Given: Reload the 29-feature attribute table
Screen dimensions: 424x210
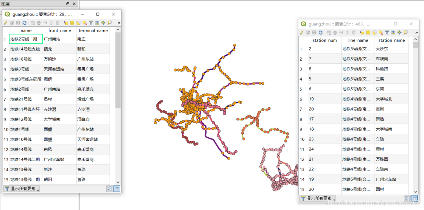Looking at the screenshot, I should pos(25,23).
